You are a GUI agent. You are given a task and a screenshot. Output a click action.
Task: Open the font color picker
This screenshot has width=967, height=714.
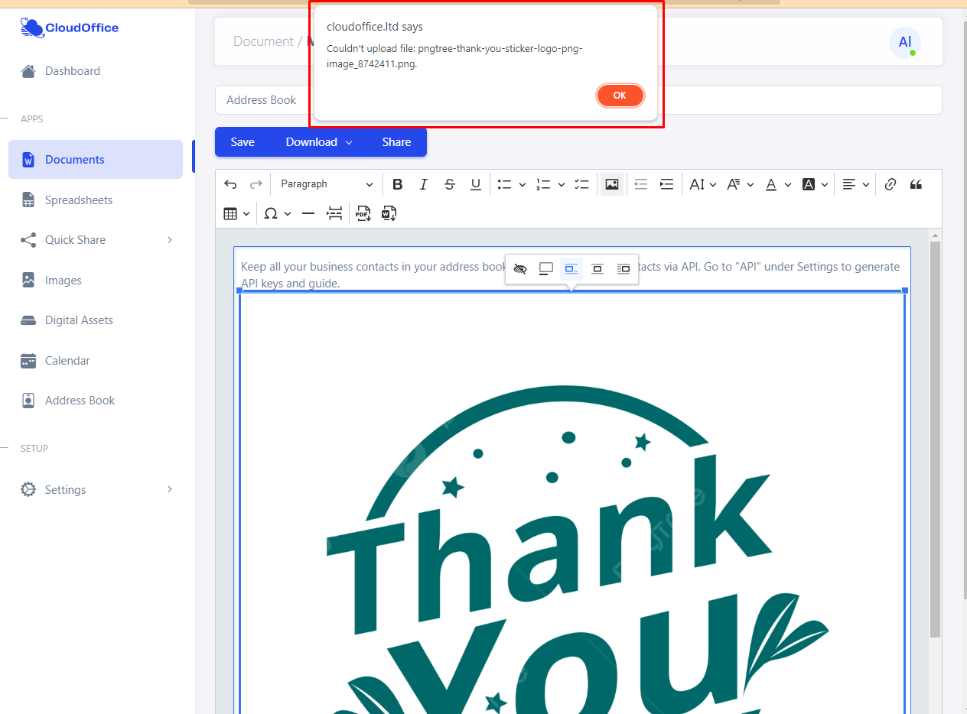pos(778,184)
